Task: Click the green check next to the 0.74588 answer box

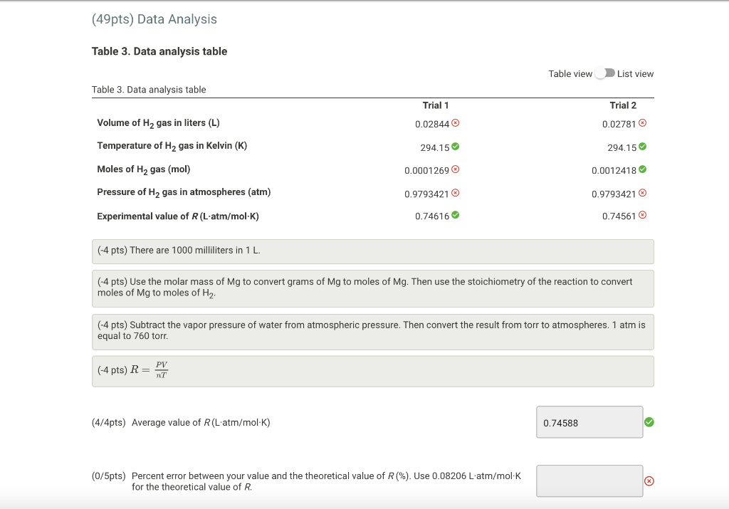Action: coord(649,421)
